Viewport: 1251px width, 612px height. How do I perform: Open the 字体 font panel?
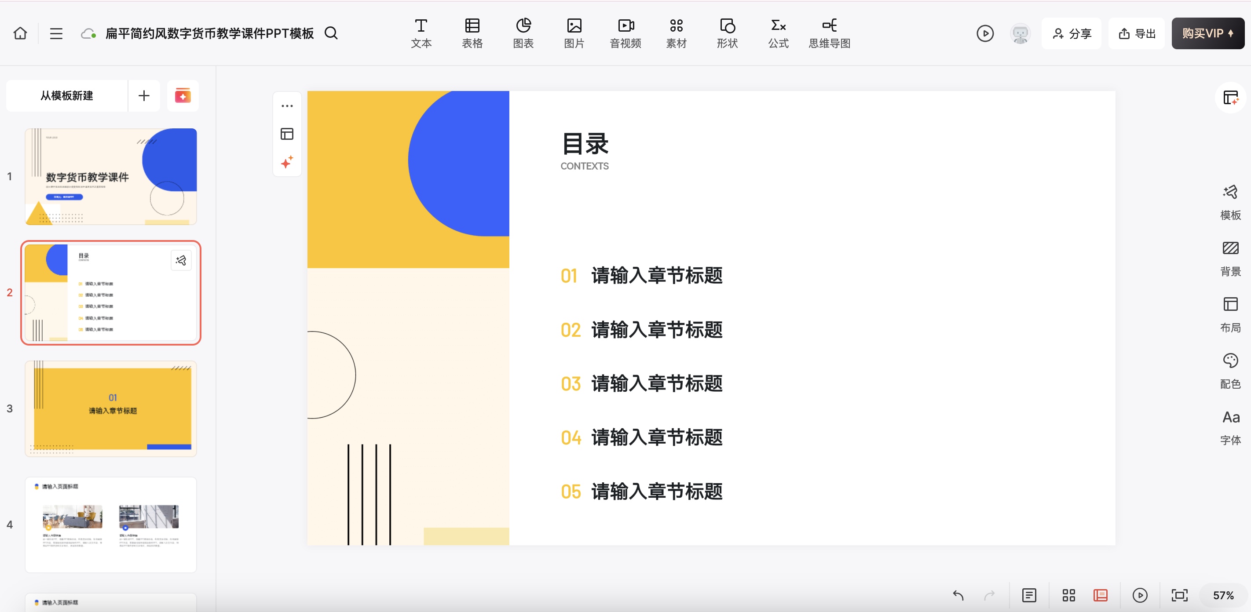[1230, 428]
